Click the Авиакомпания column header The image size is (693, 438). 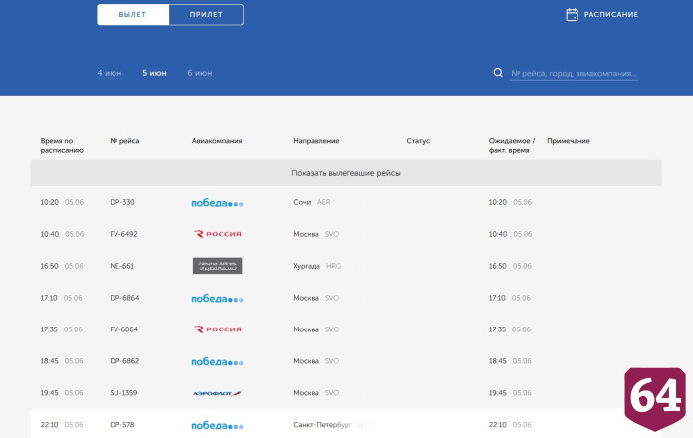217,141
